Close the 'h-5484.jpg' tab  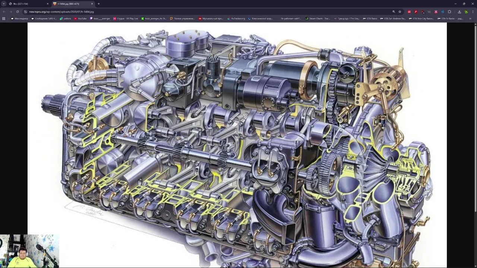[x=92, y=4]
